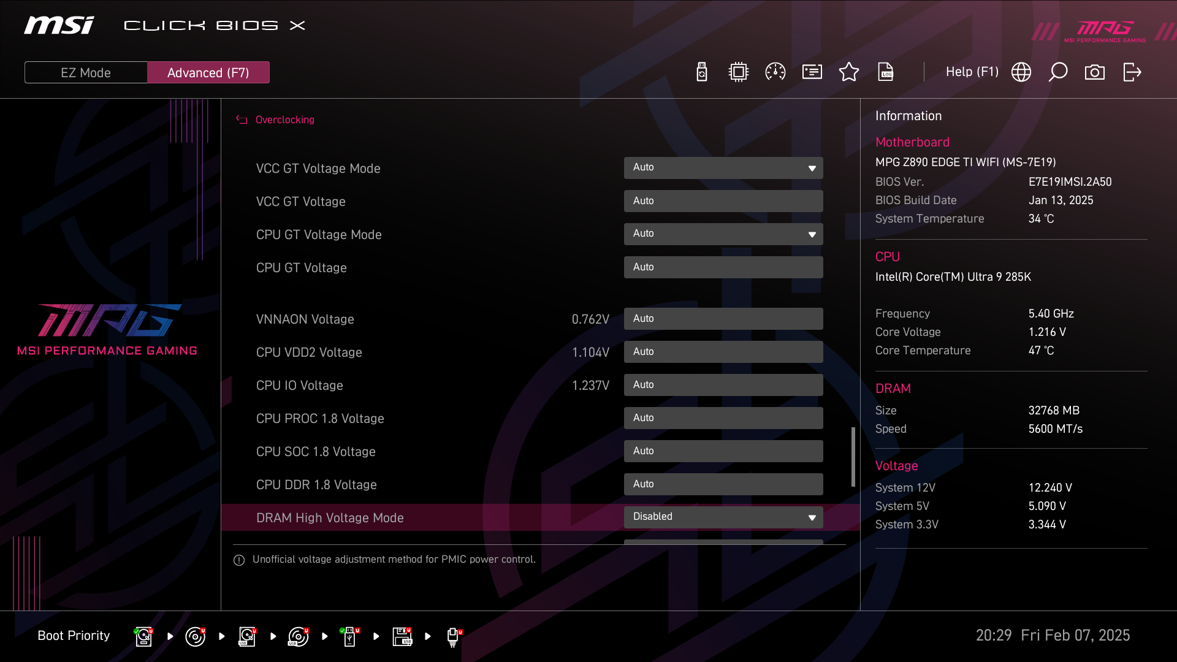1177x662 pixels.
Task: Switch to EZ Mode tab
Action: (86, 72)
